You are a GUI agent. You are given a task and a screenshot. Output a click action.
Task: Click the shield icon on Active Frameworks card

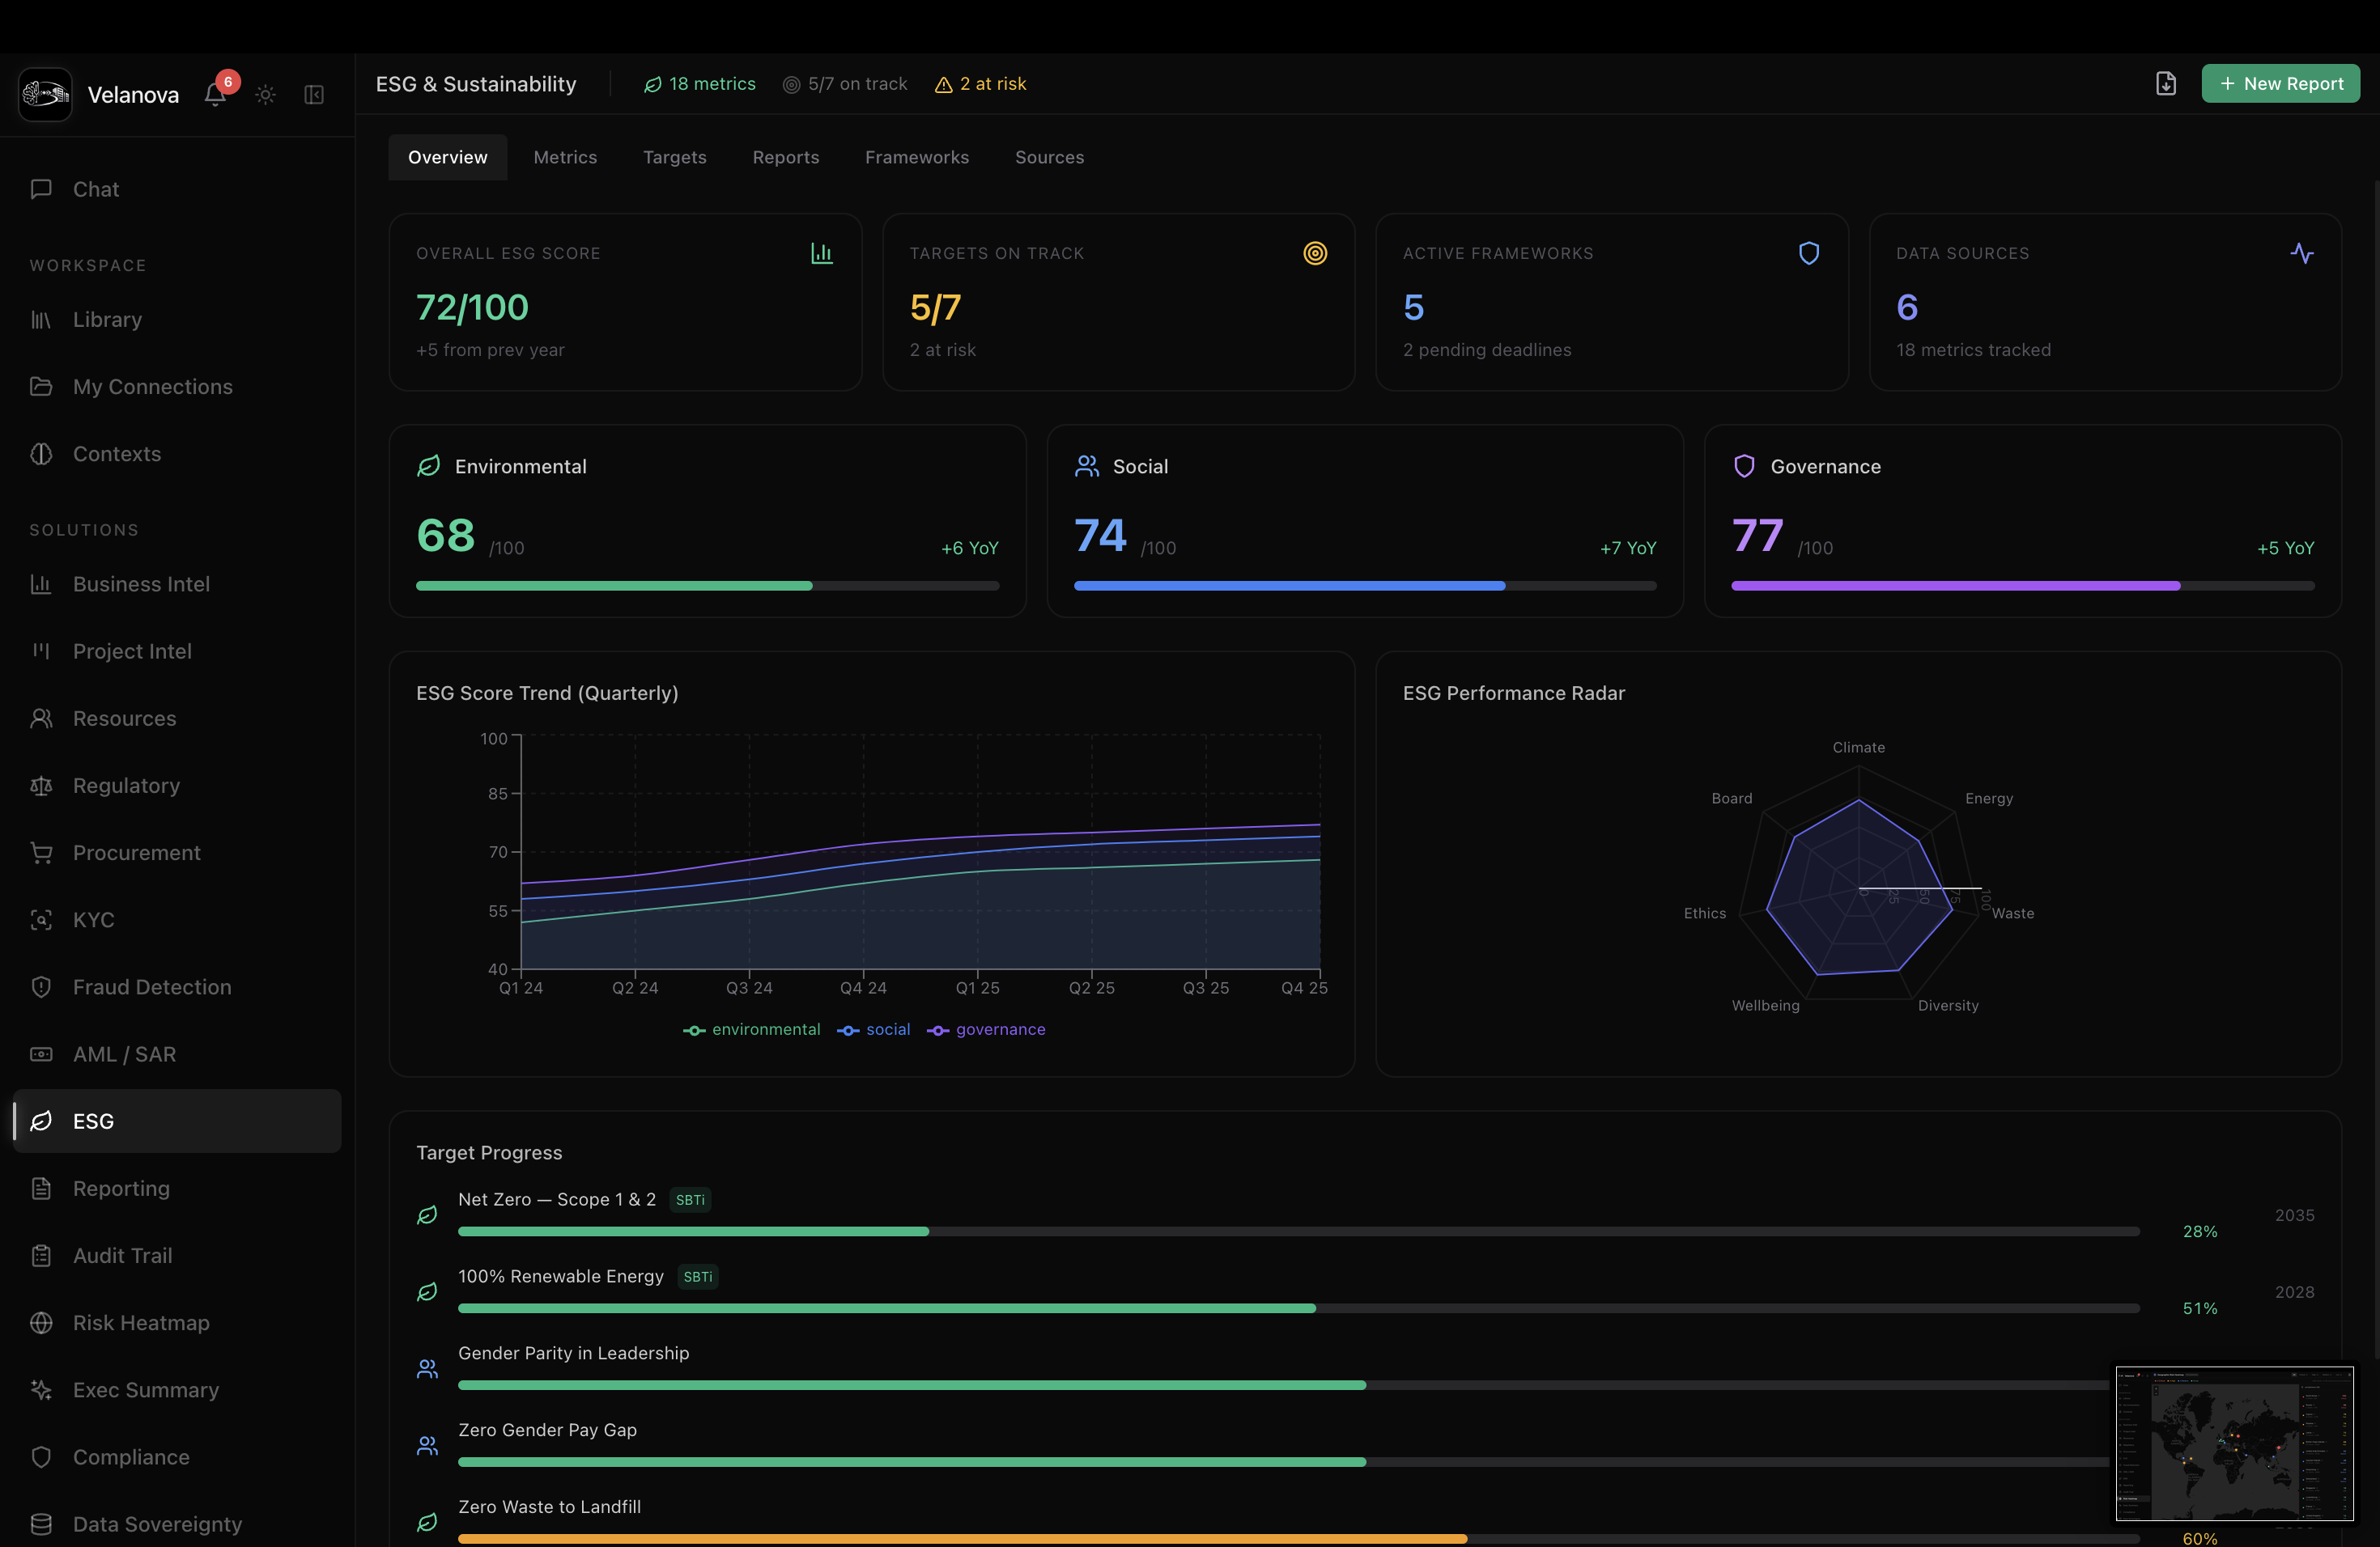[x=1808, y=252]
